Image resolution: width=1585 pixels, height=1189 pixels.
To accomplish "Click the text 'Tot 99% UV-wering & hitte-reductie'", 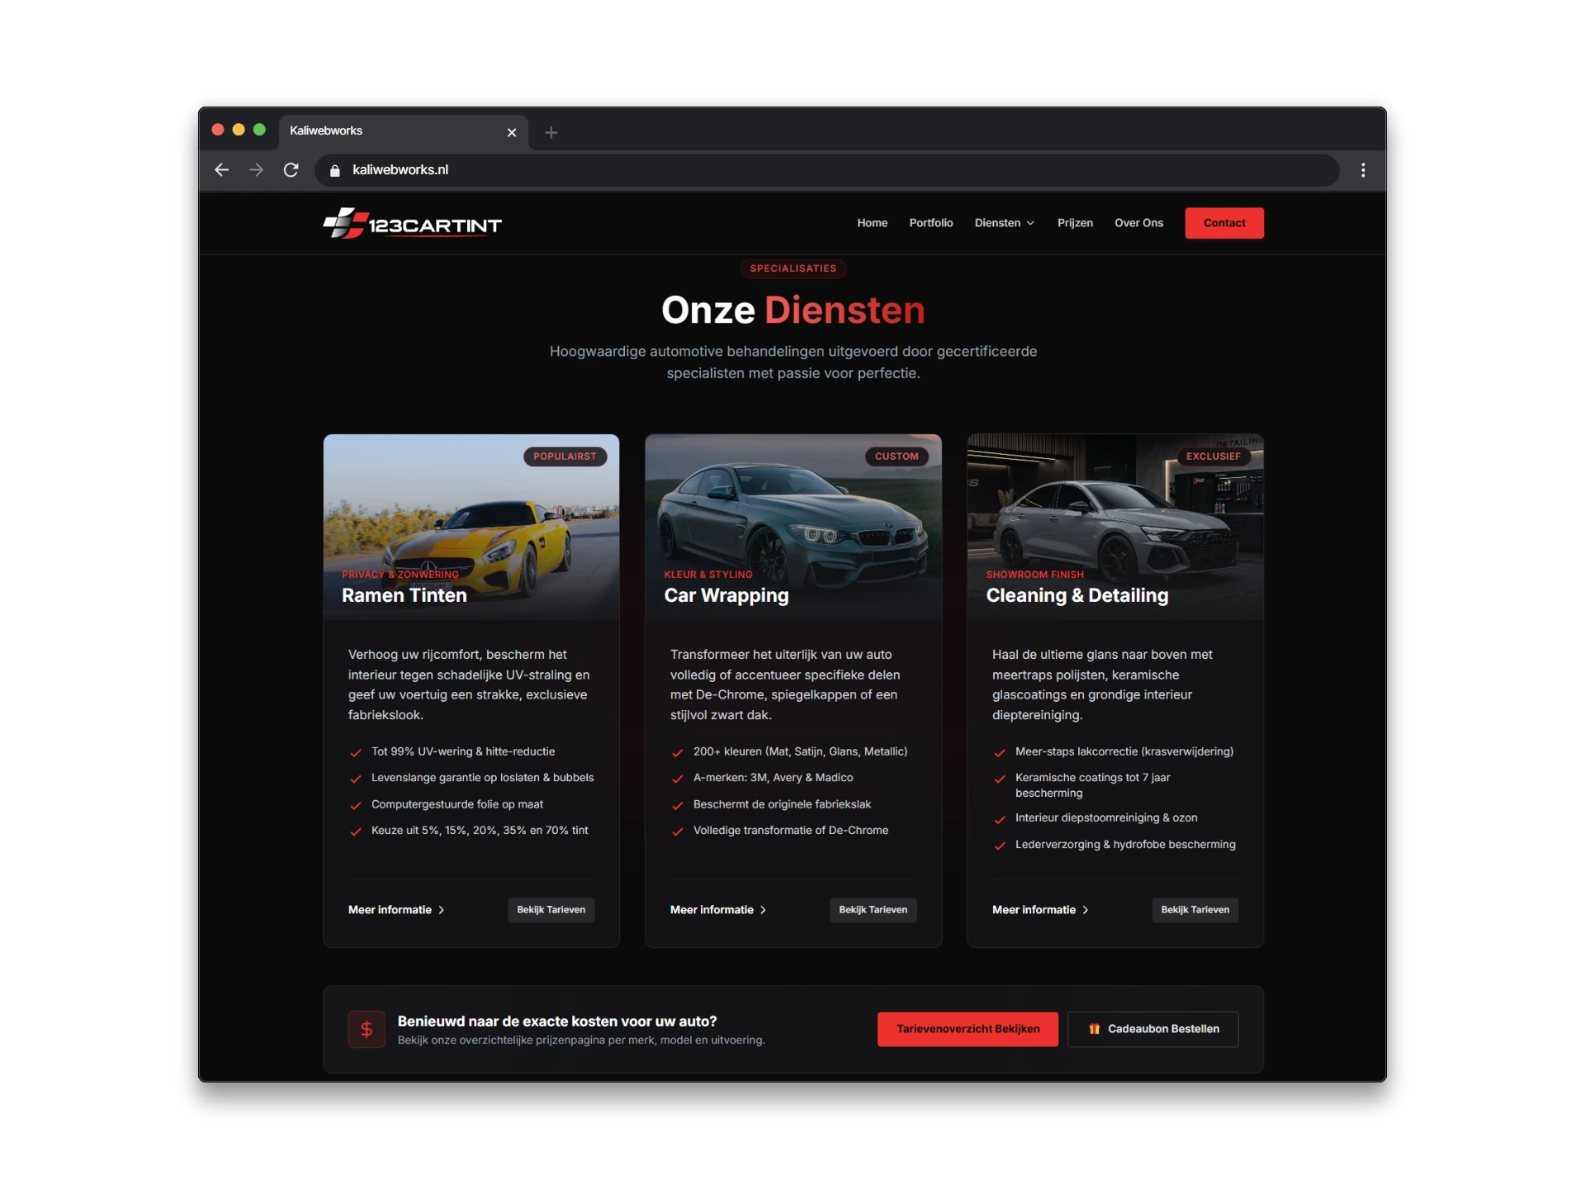I will 463,751.
